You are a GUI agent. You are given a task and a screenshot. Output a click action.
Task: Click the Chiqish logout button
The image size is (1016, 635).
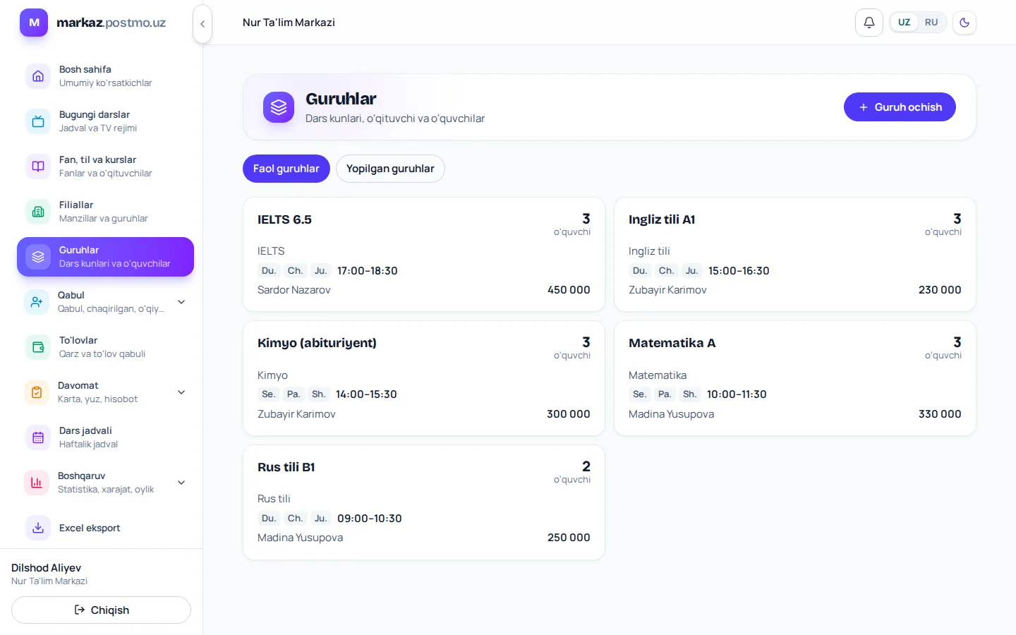coord(101,610)
